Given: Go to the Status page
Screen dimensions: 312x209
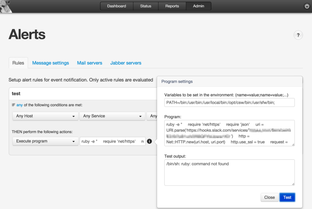Looking at the screenshot, I should pyautogui.click(x=145, y=6).
